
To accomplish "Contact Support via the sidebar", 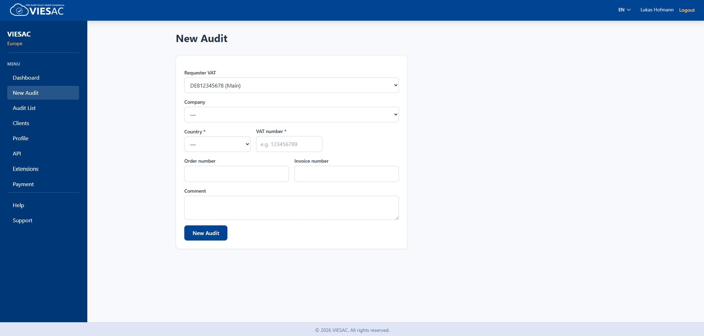I will pyautogui.click(x=22, y=220).
